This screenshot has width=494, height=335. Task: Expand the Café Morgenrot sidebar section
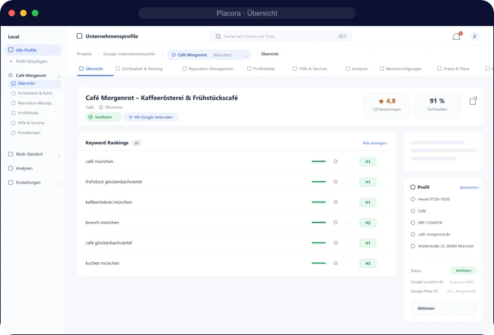[59, 77]
